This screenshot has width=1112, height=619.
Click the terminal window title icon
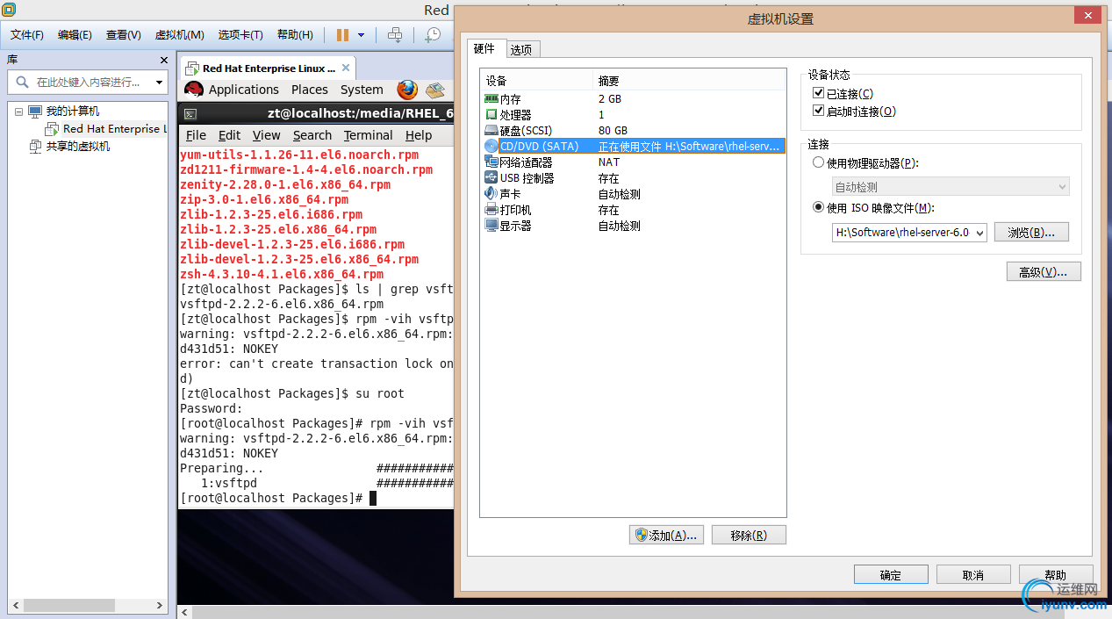[190, 113]
